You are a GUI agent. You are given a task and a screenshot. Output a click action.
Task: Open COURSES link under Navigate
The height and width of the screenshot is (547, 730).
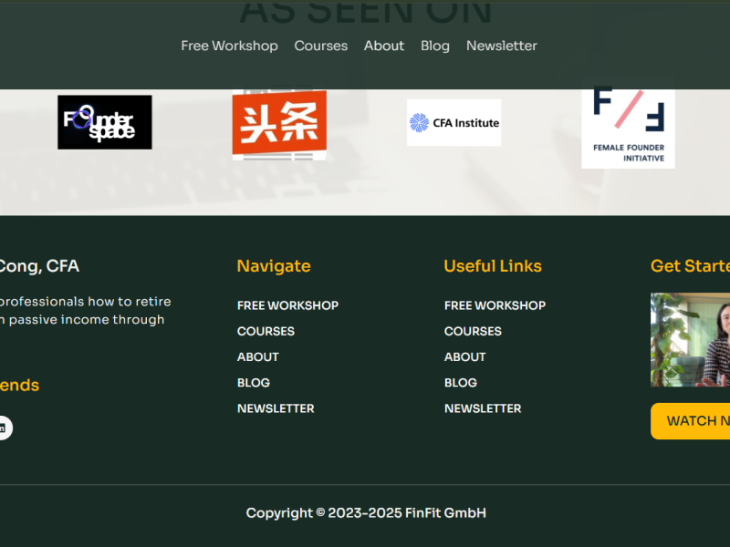(266, 331)
